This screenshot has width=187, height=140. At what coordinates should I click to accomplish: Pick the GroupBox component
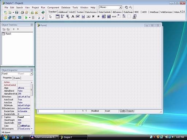119,16
